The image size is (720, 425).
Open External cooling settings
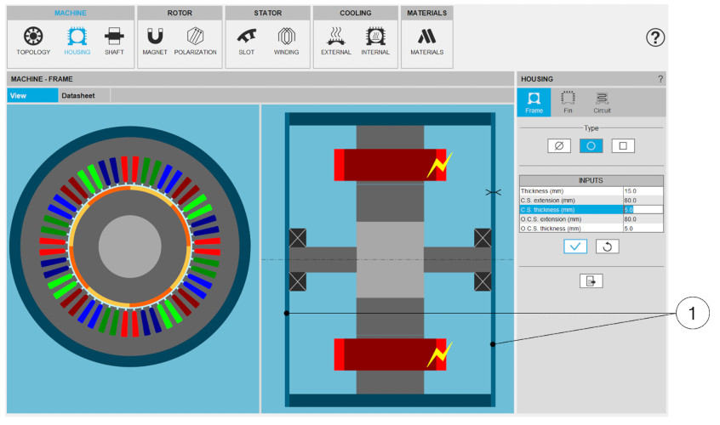335,40
